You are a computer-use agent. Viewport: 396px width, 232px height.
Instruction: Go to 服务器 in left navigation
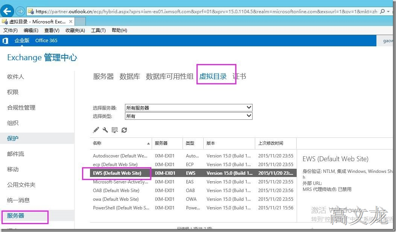pyautogui.click(x=16, y=215)
